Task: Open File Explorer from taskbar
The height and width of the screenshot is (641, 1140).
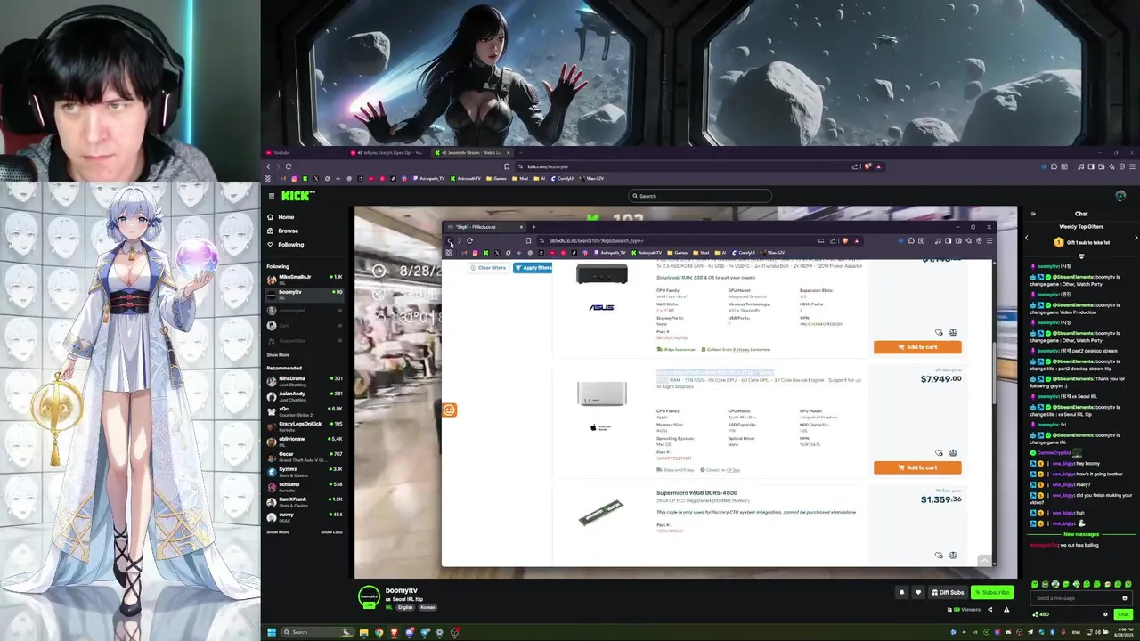Action: pyautogui.click(x=363, y=633)
